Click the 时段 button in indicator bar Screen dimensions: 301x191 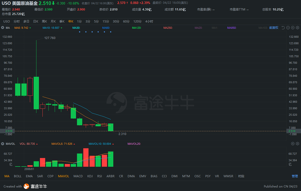[241, 176]
